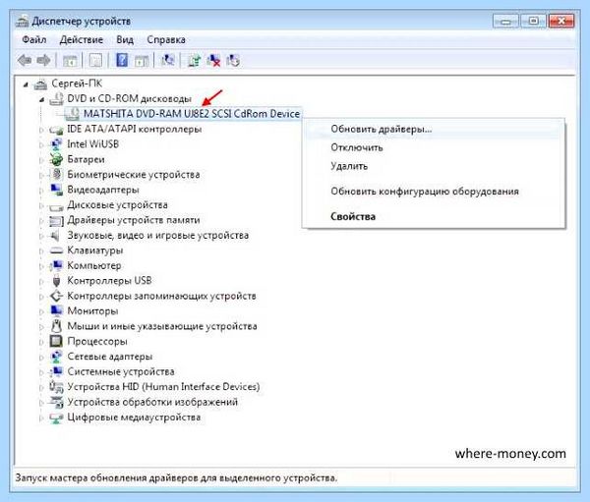Image resolution: width=590 pixels, height=502 pixels.
Task: Open the Действие menu
Action: [x=82, y=39]
